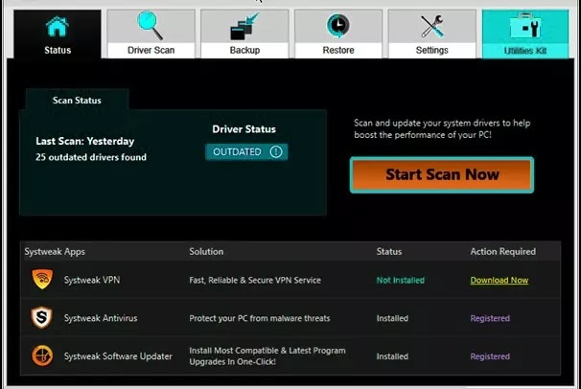Click Install Most Compatible & Latest Program text
Viewport: 581px width, 389px height.
267,351
